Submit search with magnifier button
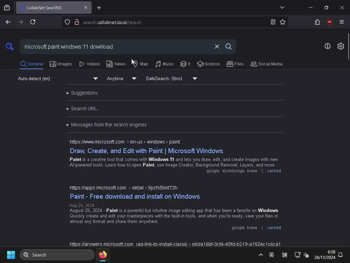Screen dimensions: 350x263 [x=228, y=47]
